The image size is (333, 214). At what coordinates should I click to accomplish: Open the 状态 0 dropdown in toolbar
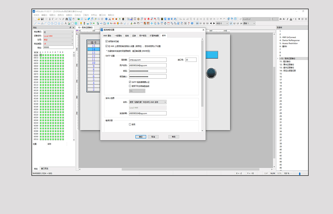point(222,23)
